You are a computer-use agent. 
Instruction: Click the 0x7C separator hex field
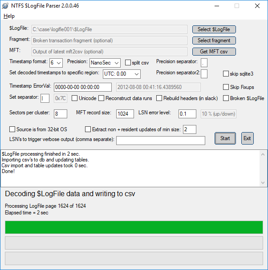pos(61,98)
